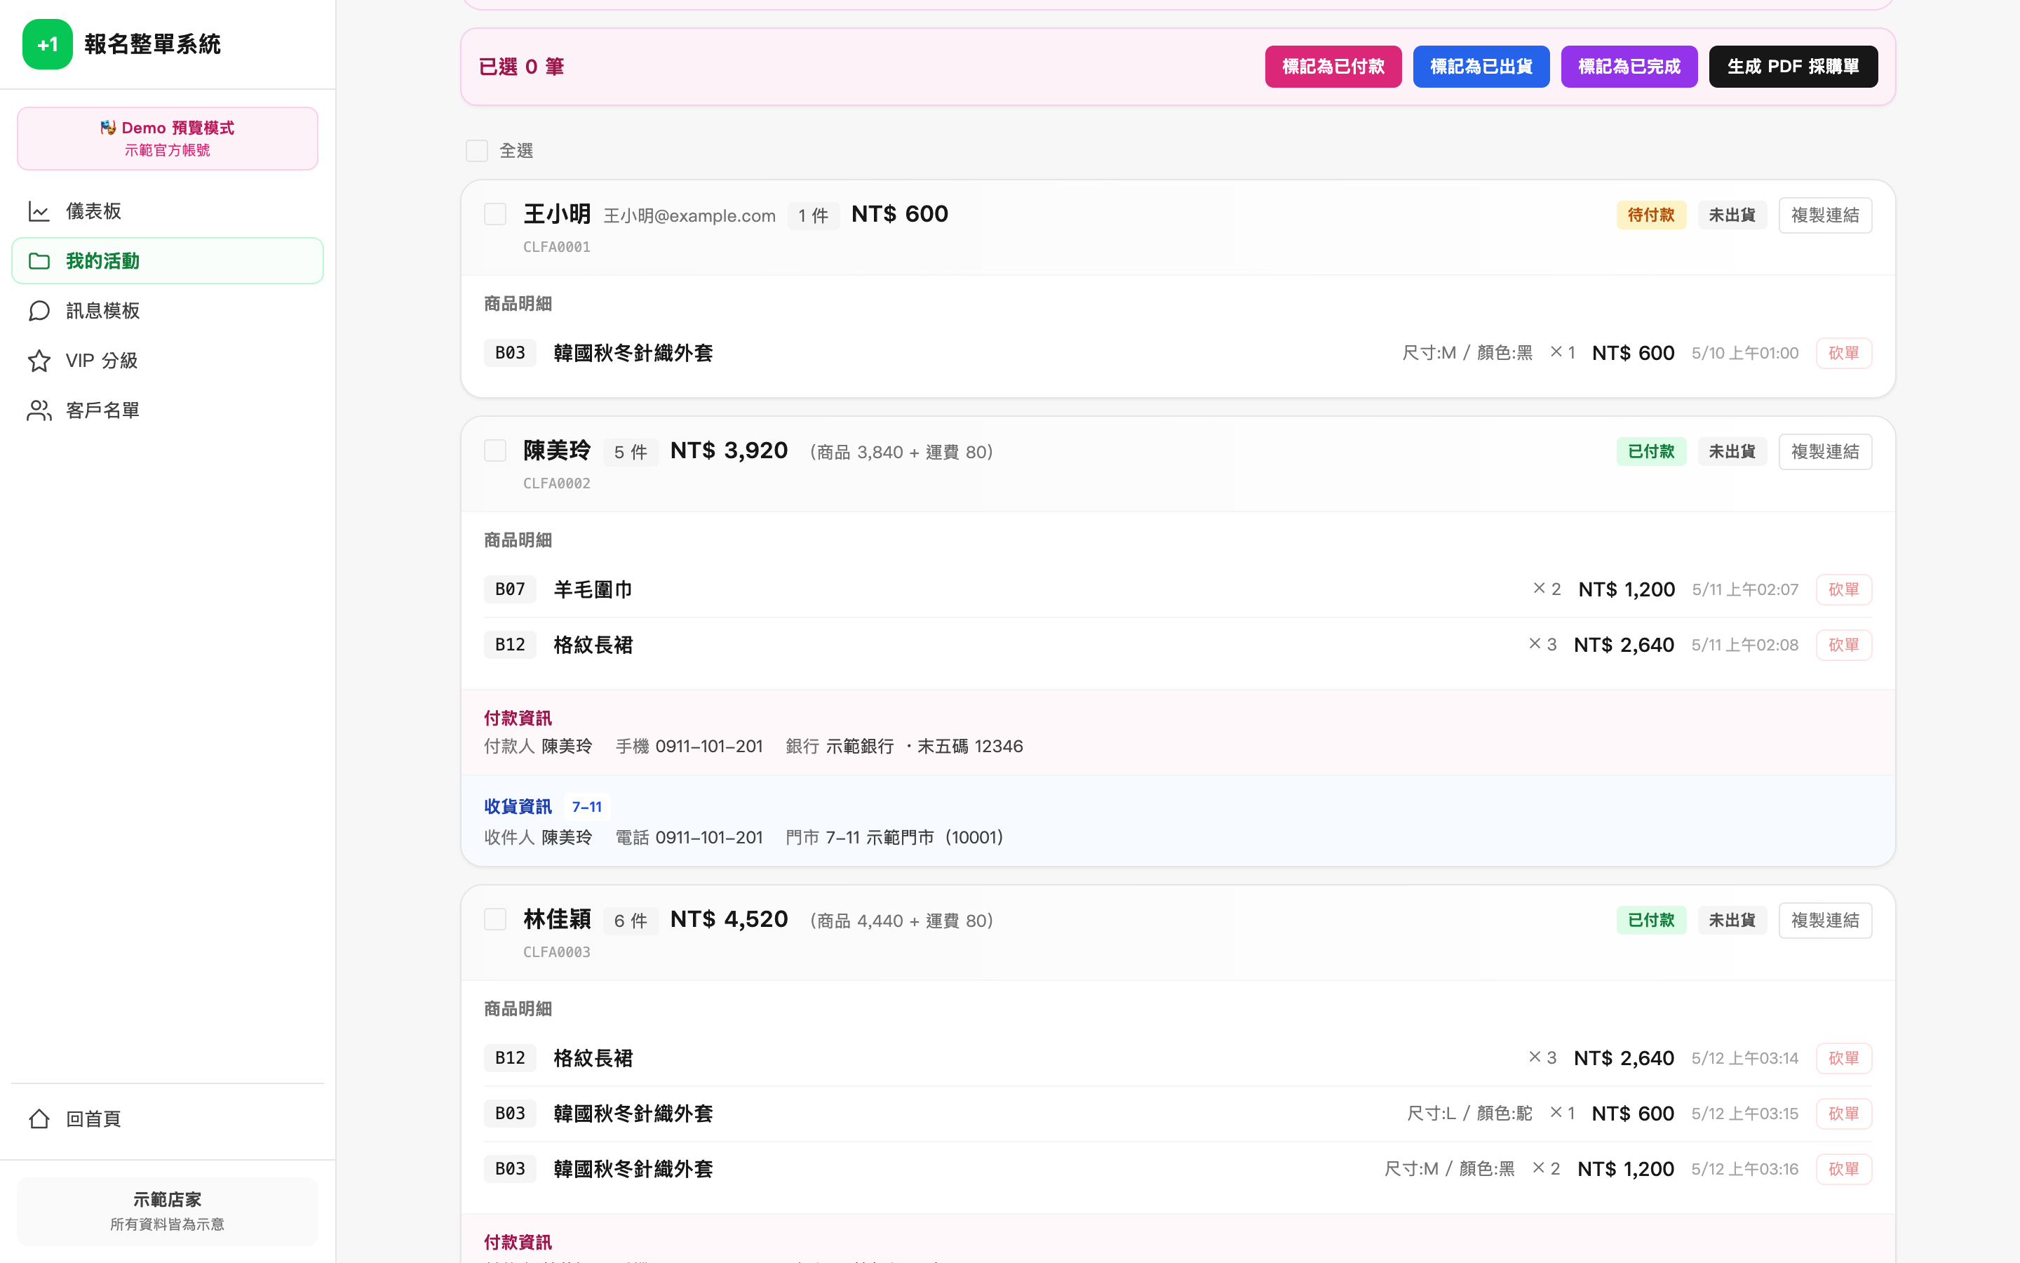Click the 儀表板 chart icon

pyautogui.click(x=39, y=211)
